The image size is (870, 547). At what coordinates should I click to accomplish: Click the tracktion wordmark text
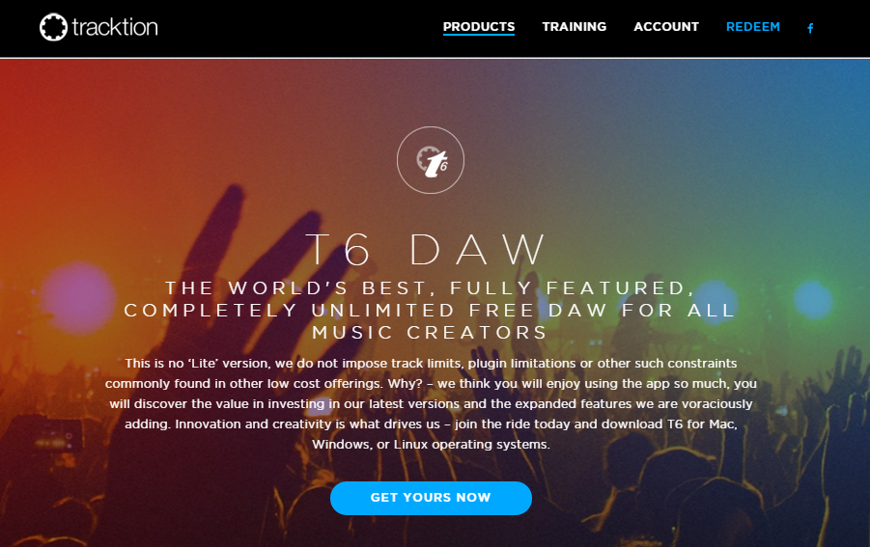(x=115, y=27)
